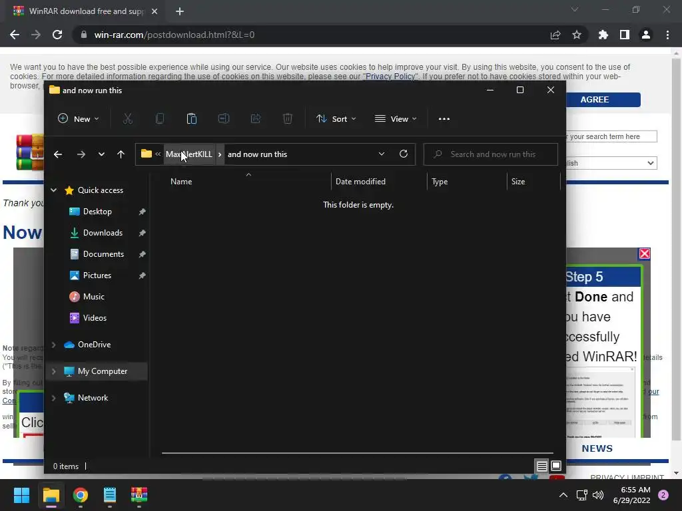Toggle Chrome side panel icon
Screen dimensions: 682x511
[x=625, y=35]
